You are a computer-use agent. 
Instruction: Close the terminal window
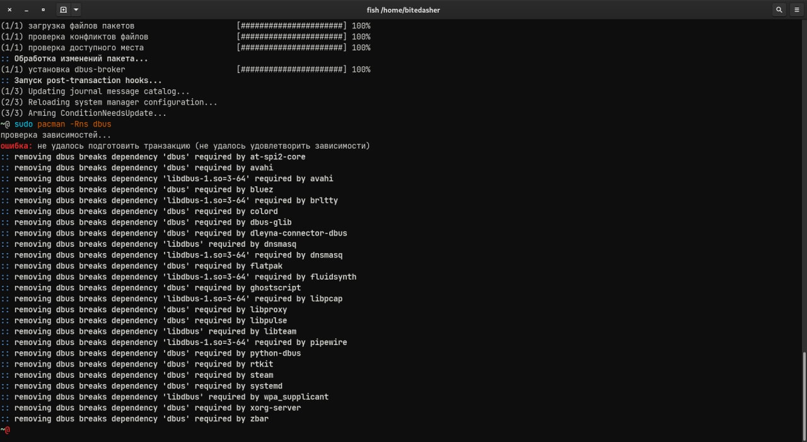[9, 9]
